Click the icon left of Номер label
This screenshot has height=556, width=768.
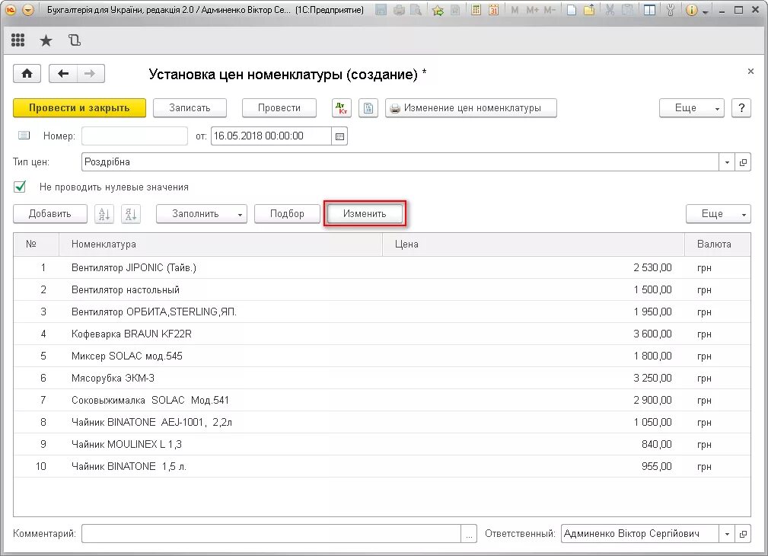point(24,136)
